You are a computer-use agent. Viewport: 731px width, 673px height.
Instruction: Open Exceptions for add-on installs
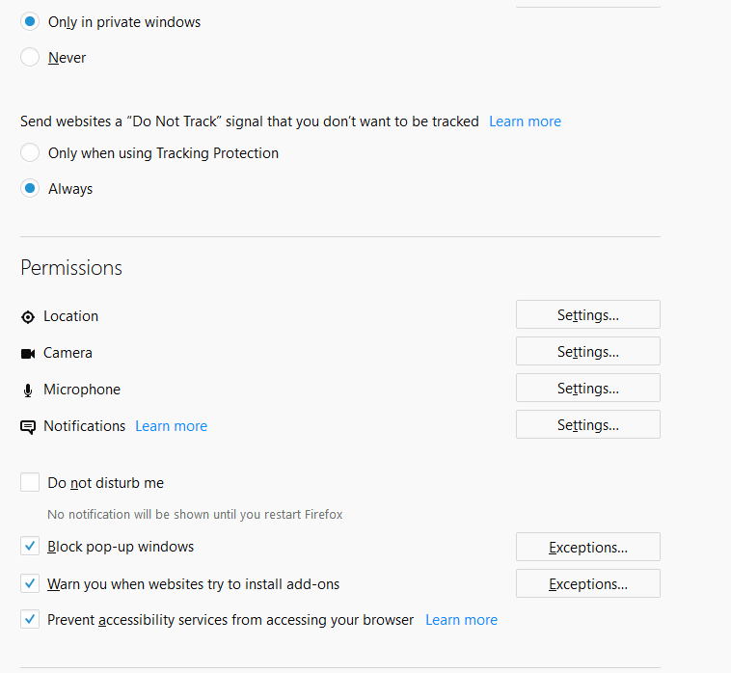pyautogui.click(x=588, y=583)
